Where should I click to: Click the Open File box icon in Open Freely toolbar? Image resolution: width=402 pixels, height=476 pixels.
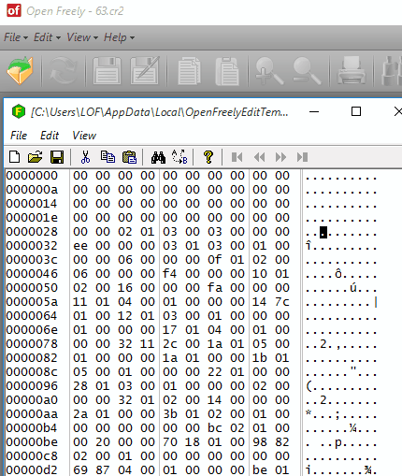coord(20,71)
